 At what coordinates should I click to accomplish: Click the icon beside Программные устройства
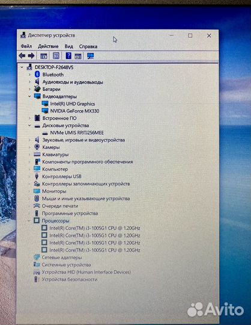(37, 213)
